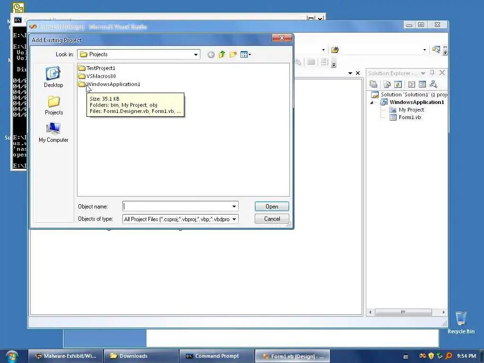
Task: Click the Visual Studio infinity tray icon
Action: click(x=423, y=356)
